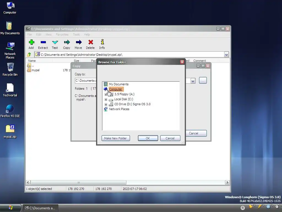Select mypal.zip file on desktop

pyautogui.click(x=10, y=132)
